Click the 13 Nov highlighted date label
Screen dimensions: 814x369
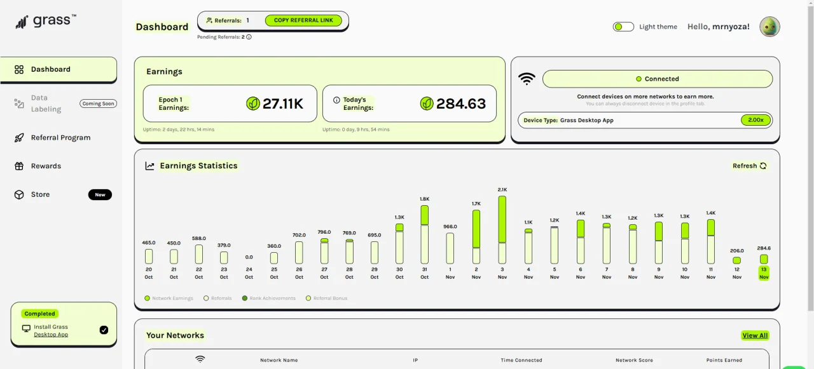(764, 273)
